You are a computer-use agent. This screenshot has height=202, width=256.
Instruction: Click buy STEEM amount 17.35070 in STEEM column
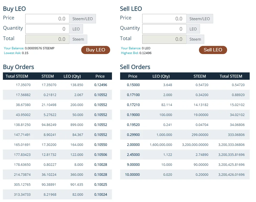click(x=49, y=85)
